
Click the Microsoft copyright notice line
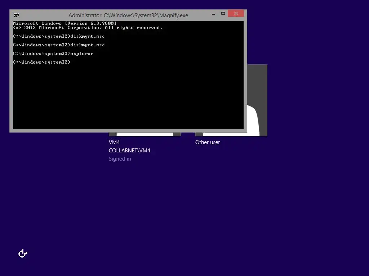tap(88, 28)
